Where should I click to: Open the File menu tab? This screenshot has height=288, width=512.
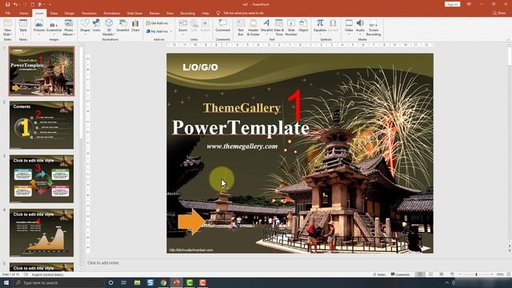pyautogui.click(x=7, y=14)
